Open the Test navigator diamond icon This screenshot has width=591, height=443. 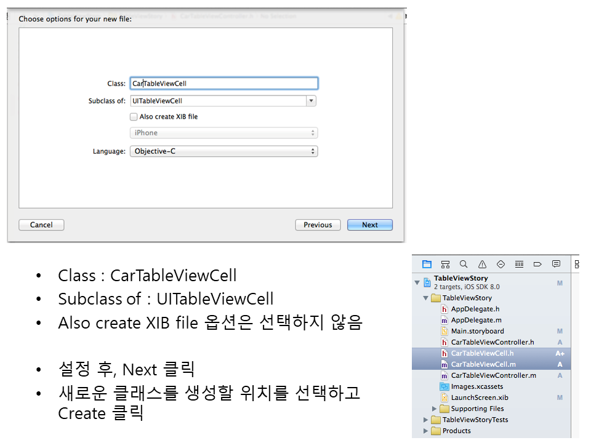501,264
